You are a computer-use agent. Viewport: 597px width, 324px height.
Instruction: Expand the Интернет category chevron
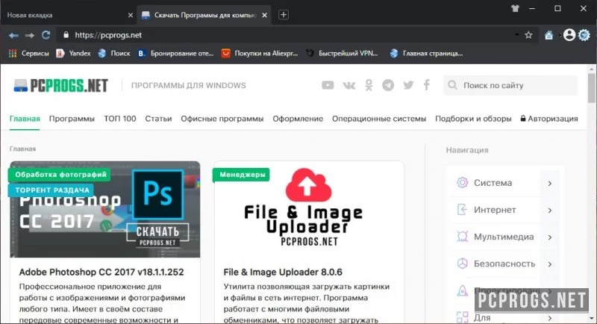(x=550, y=211)
